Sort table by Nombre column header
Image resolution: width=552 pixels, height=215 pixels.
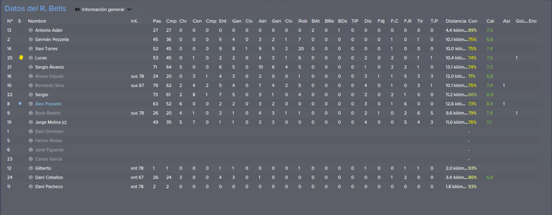[x=37, y=21]
